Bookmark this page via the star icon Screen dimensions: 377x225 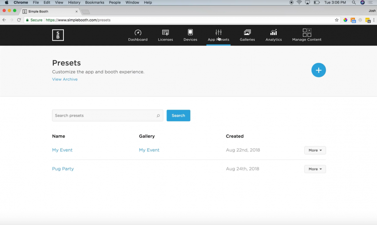tap(336, 20)
